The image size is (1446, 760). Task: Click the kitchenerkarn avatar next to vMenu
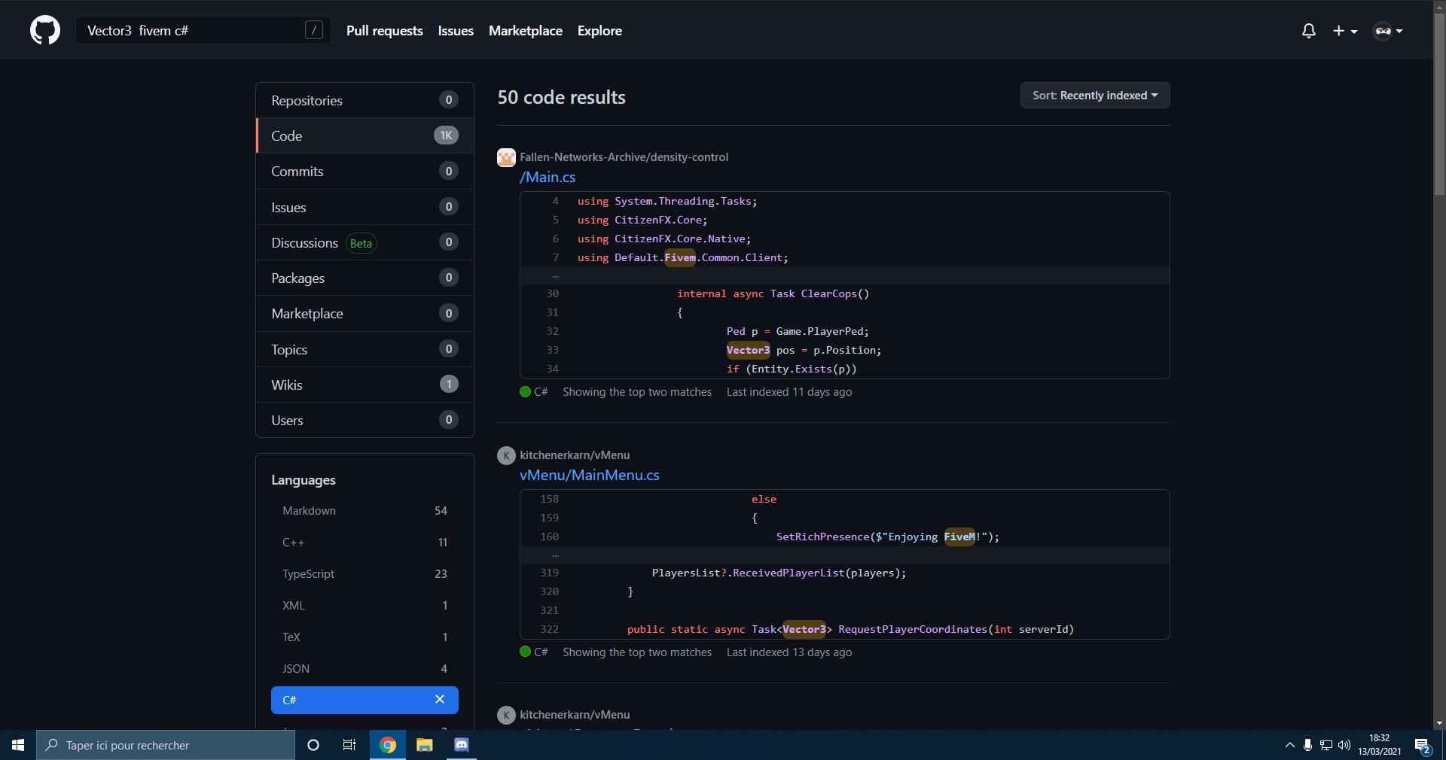(x=506, y=455)
